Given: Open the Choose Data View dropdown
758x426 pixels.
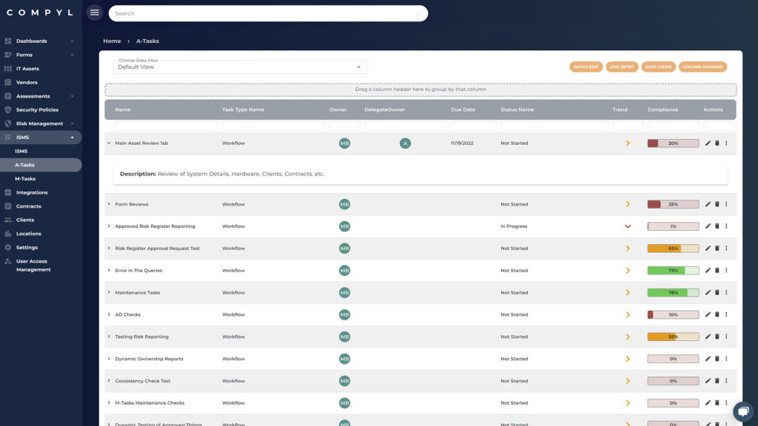Looking at the screenshot, I should (241, 67).
